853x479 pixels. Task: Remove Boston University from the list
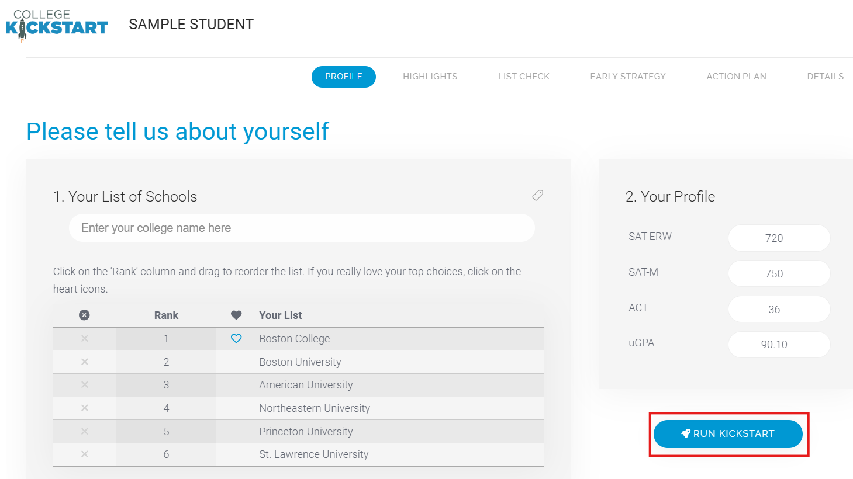tap(85, 362)
